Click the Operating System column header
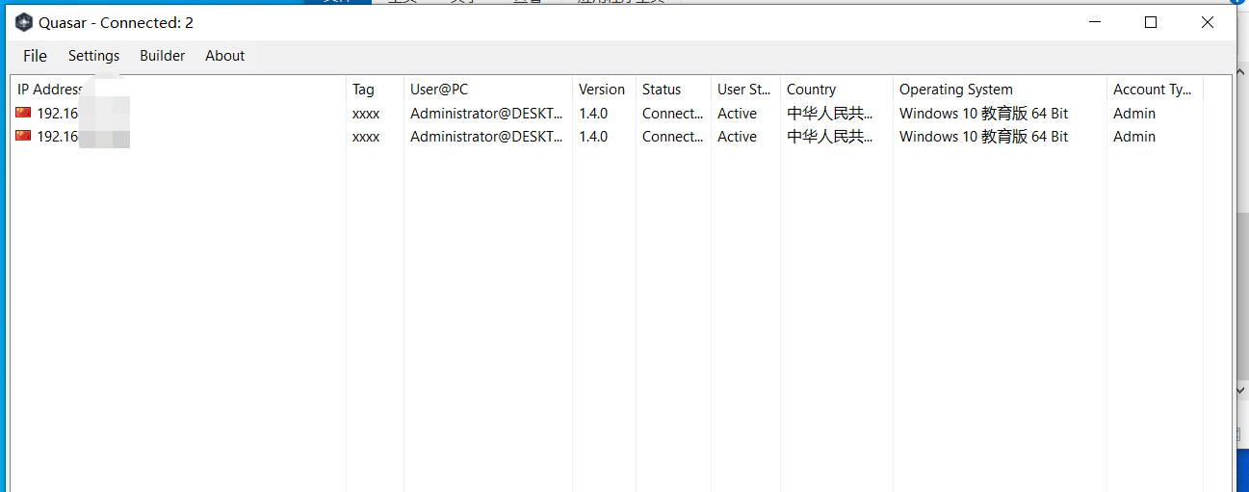This screenshot has height=492, width=1249. 1000,90
